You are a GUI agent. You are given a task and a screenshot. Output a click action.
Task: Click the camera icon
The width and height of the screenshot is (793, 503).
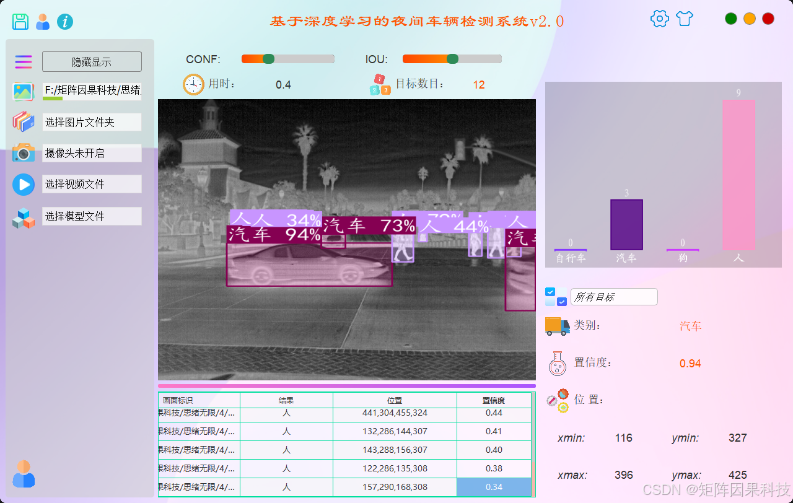[24, 152]
